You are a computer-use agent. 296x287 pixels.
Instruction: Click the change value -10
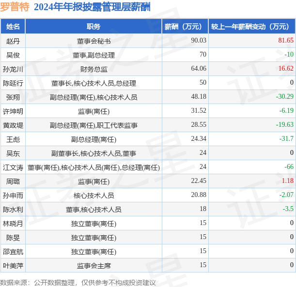pos(289,54)
